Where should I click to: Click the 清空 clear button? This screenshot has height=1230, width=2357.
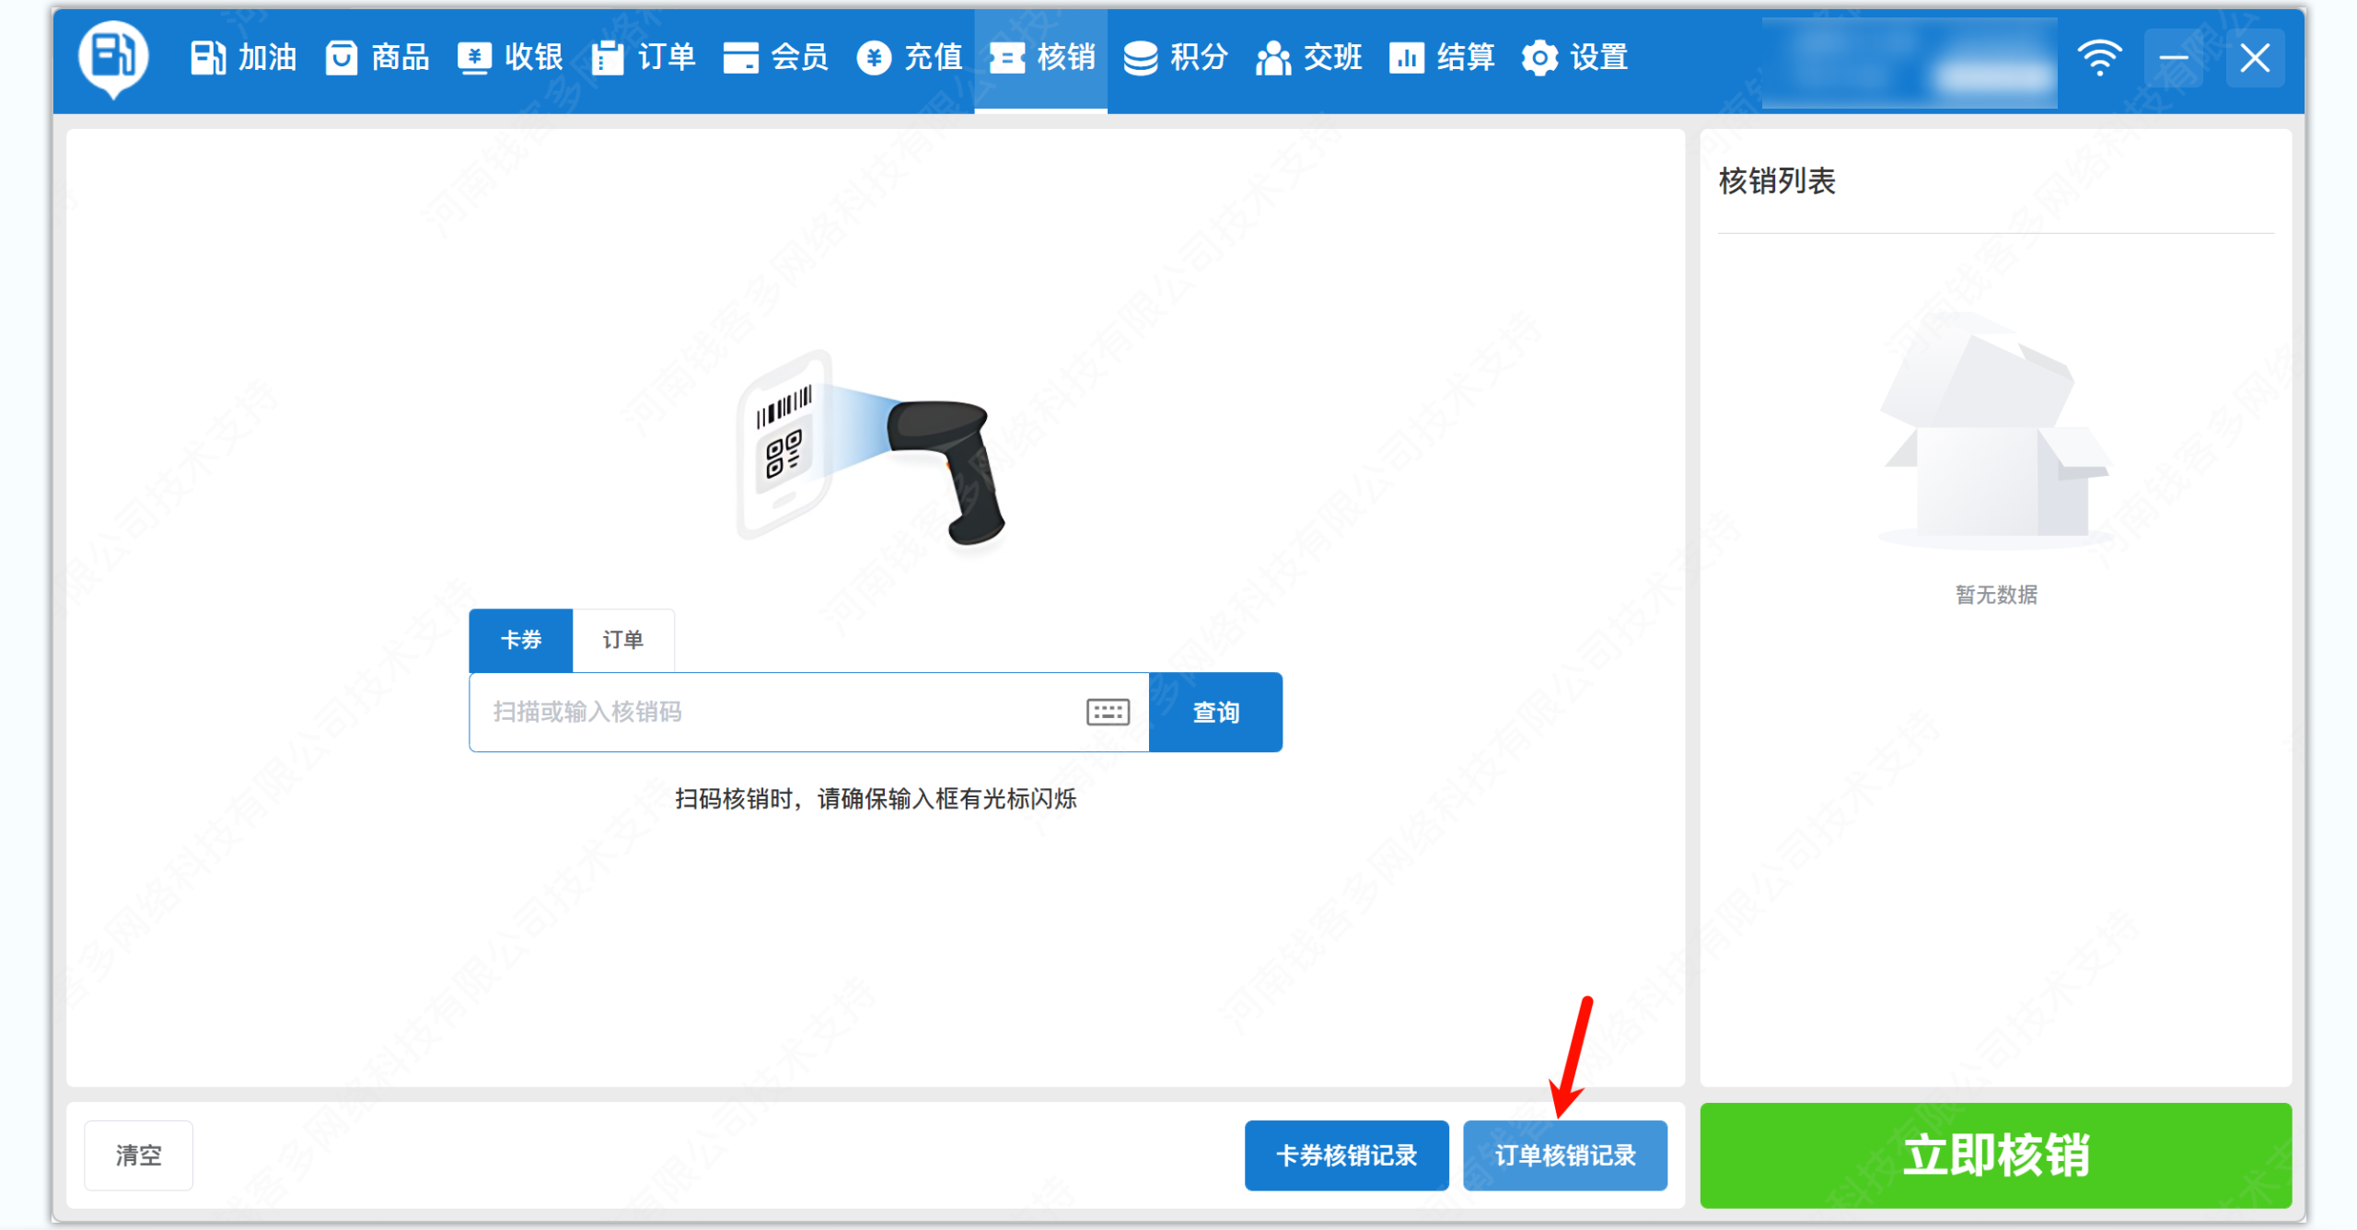138,1155
